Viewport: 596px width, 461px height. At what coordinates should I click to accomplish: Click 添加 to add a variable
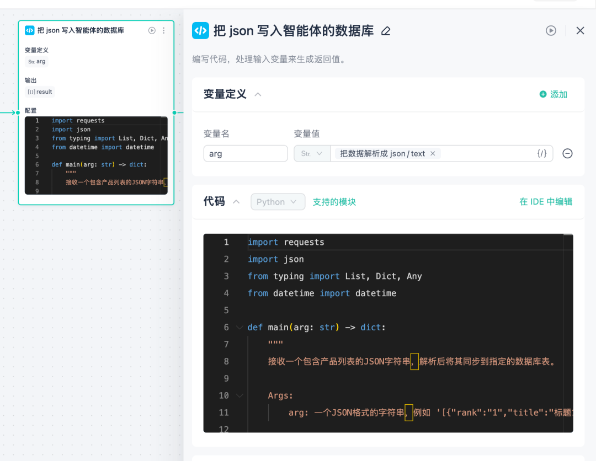[554, 94]
